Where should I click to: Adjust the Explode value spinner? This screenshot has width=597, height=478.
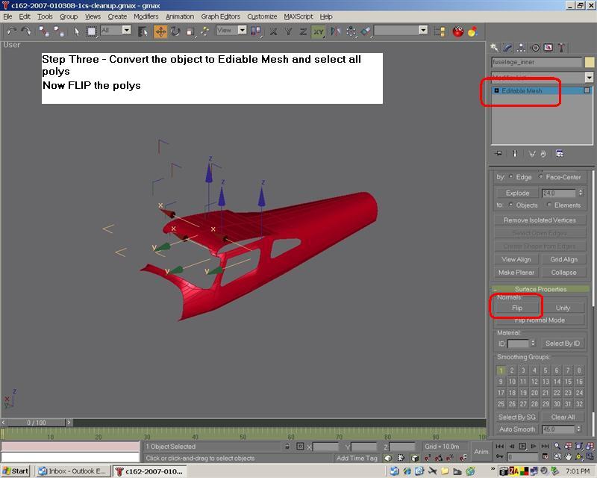point(581,193)
